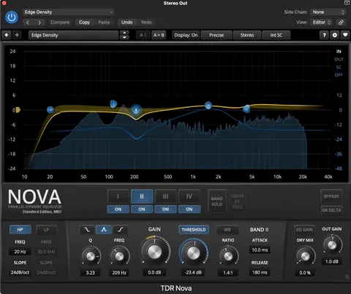351x294 pixels.
Task: Turn band II ON toggle off
Action: pyautogui.click(x=142, y=210)
